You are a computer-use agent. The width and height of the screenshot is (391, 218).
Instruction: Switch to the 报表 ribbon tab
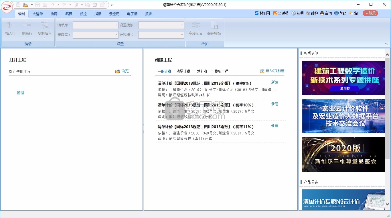[x=149, y=14]
